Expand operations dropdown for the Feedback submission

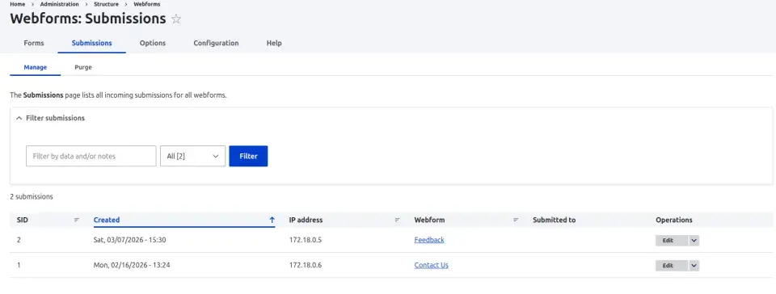pos(694,240)
